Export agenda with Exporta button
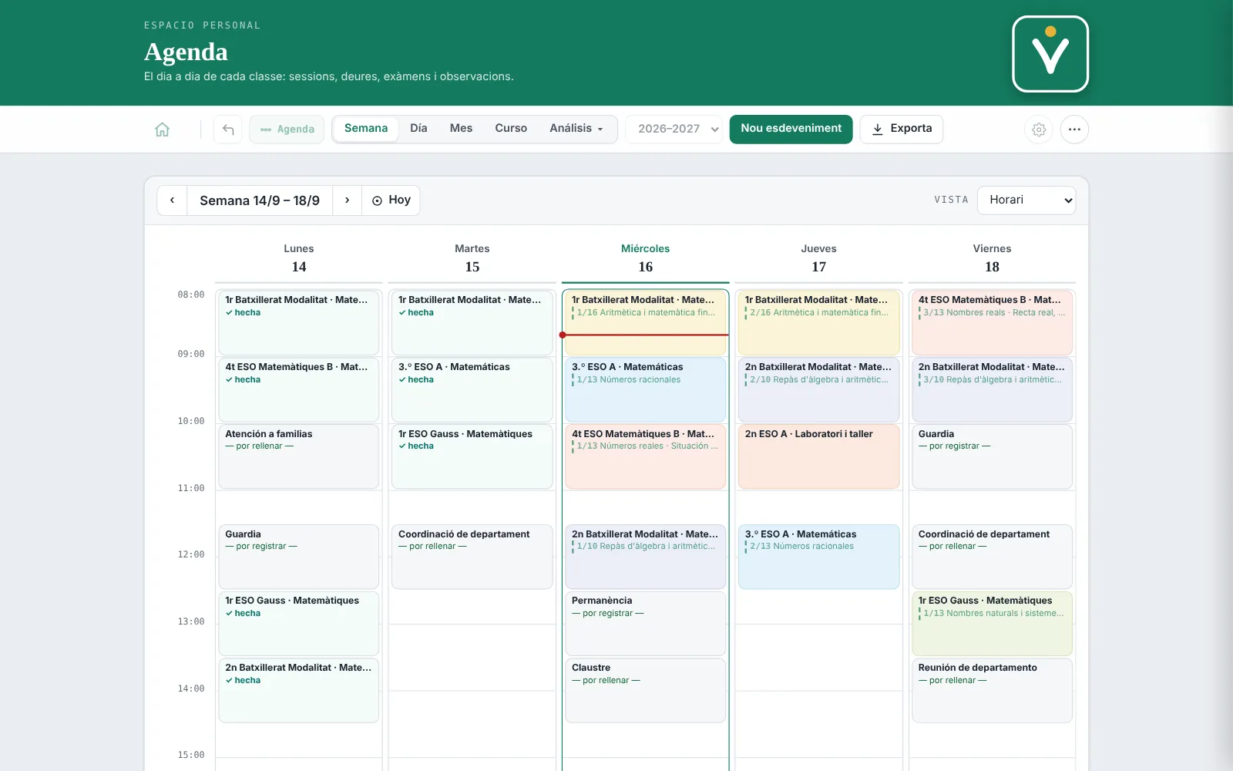 (x=902, y=129)
